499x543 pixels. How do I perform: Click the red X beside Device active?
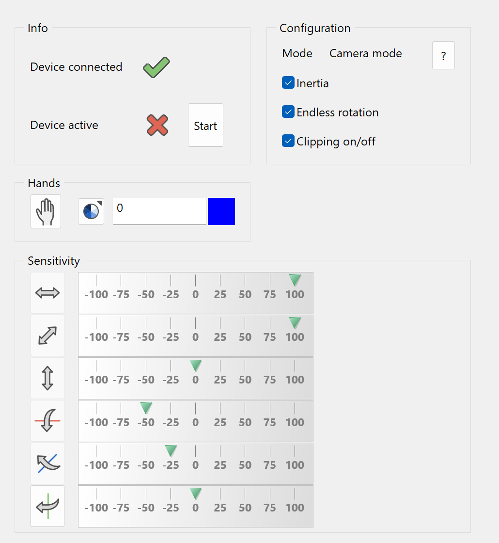(x=156, y=126)
